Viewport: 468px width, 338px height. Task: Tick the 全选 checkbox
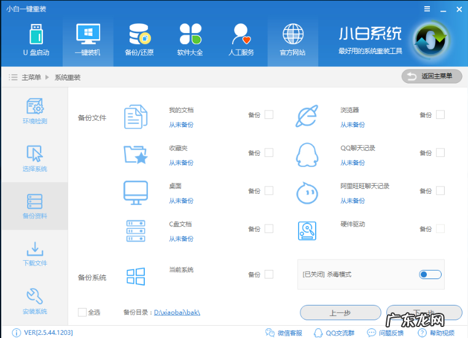82,312
